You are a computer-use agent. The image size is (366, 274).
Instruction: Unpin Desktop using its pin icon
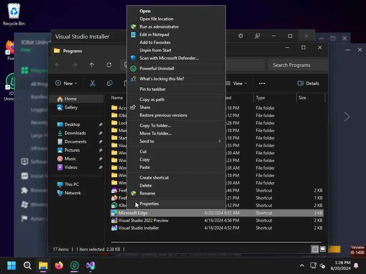click(100, 125)
